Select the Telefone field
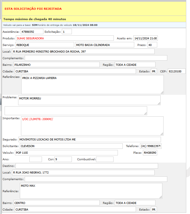 tap(151, 146)
